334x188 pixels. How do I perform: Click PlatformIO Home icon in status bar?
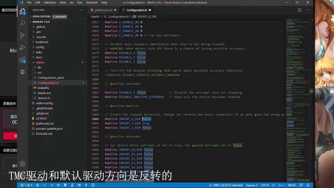pos(38,185)
